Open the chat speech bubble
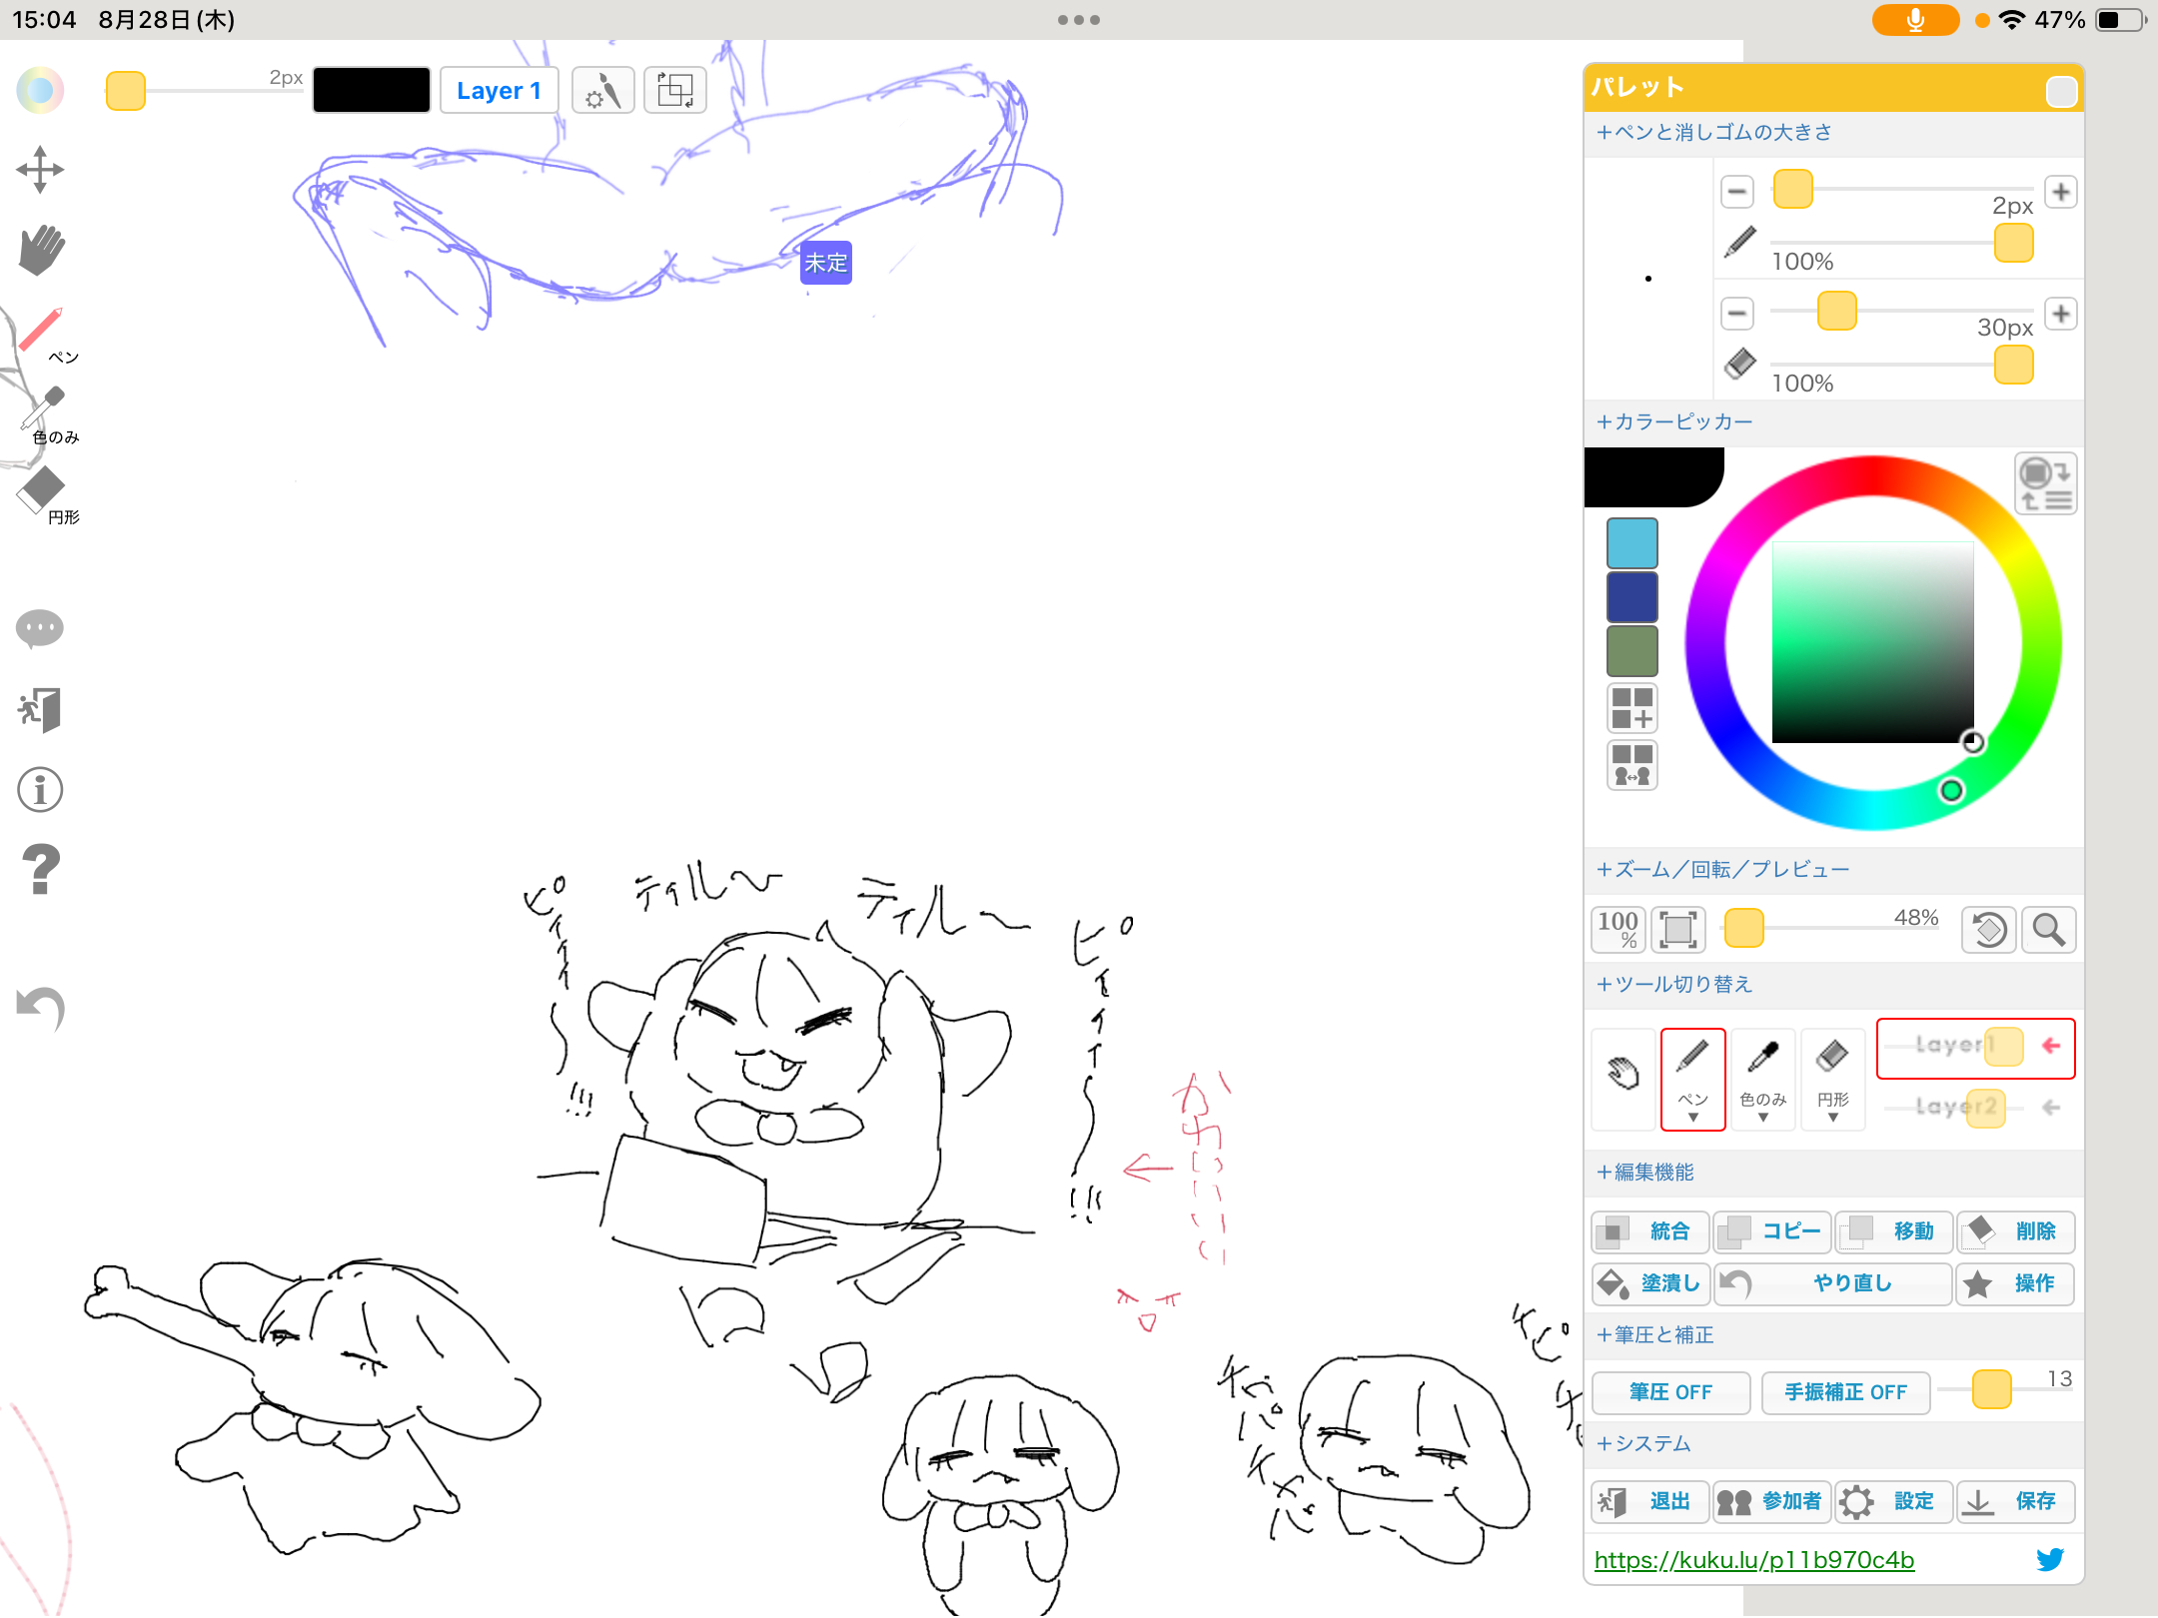Image resolution: width=2158 pixels, height=1618 pixels. 40,629
